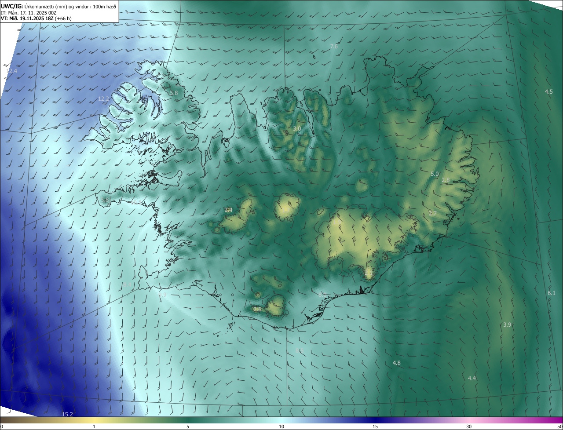Screen dimensions: 563x430
Task: Click the color scale tick labeled 0
Action: pyautogui.click(x=2, y=426)
